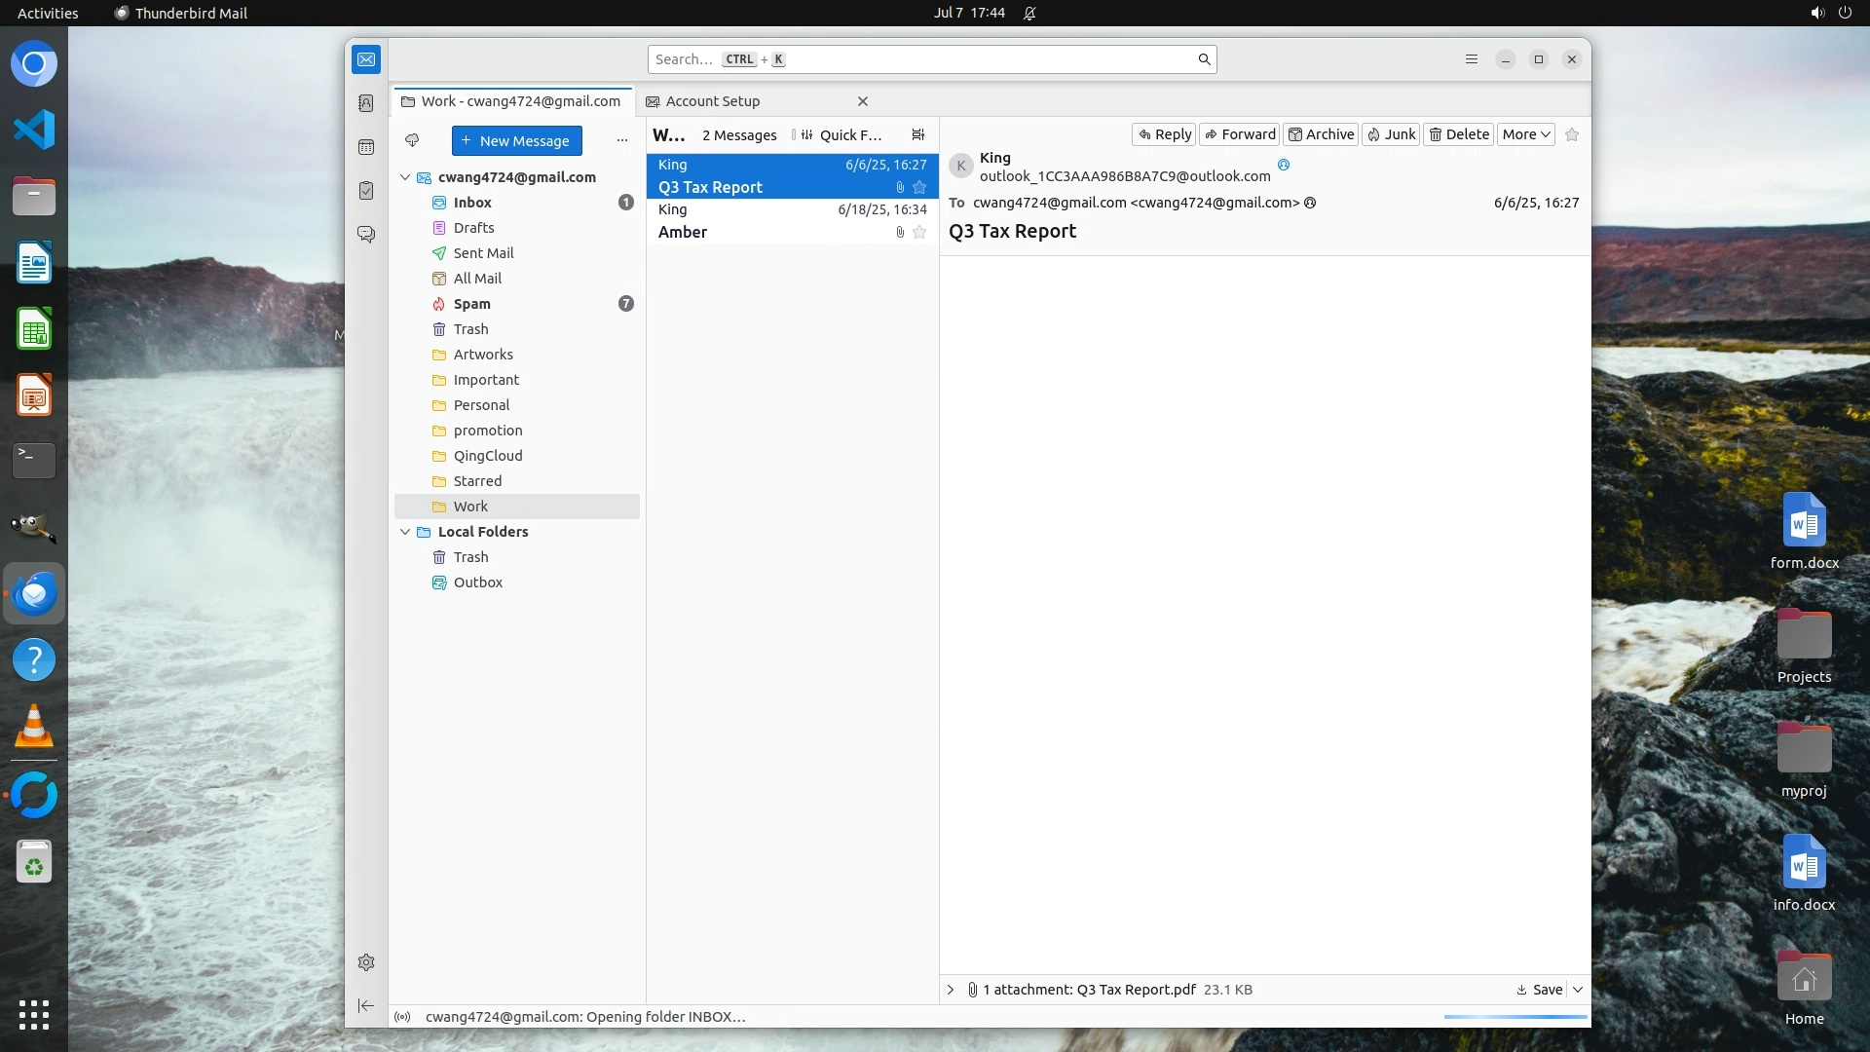Screen dimensions: 1870x1052
Task: Toggle star on Q3 Tax Report message
Action: pos(919,187)
